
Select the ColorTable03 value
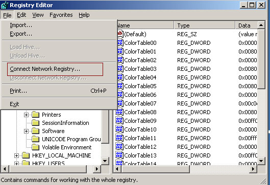coord(140,69)
